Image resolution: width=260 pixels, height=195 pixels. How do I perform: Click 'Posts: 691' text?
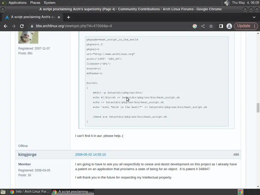click(x=25, y=53)
